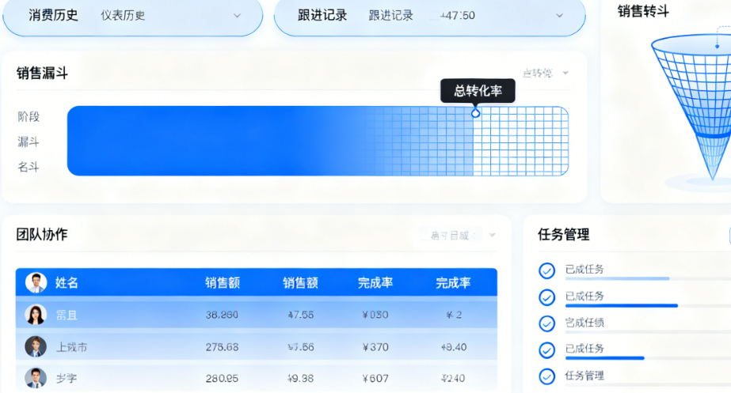This screenshot has height=393, width=731.
Task: Click the 47:50 time value
Action: pos(457,15)
